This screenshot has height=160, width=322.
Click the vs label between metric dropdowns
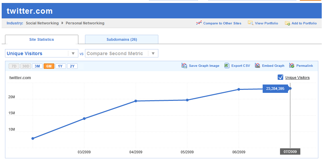point(82,54)
